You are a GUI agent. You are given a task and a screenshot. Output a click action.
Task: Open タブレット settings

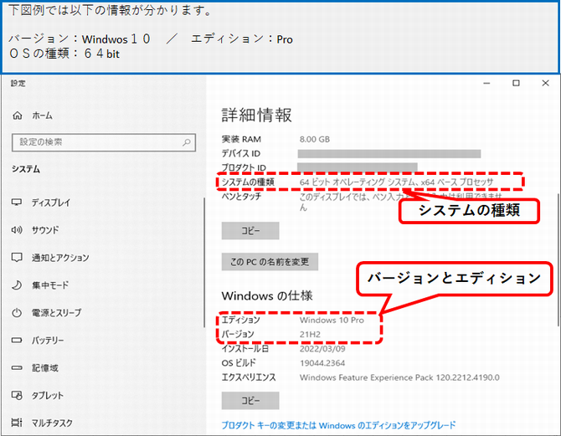pyautogui.click(x=48, y=395)
